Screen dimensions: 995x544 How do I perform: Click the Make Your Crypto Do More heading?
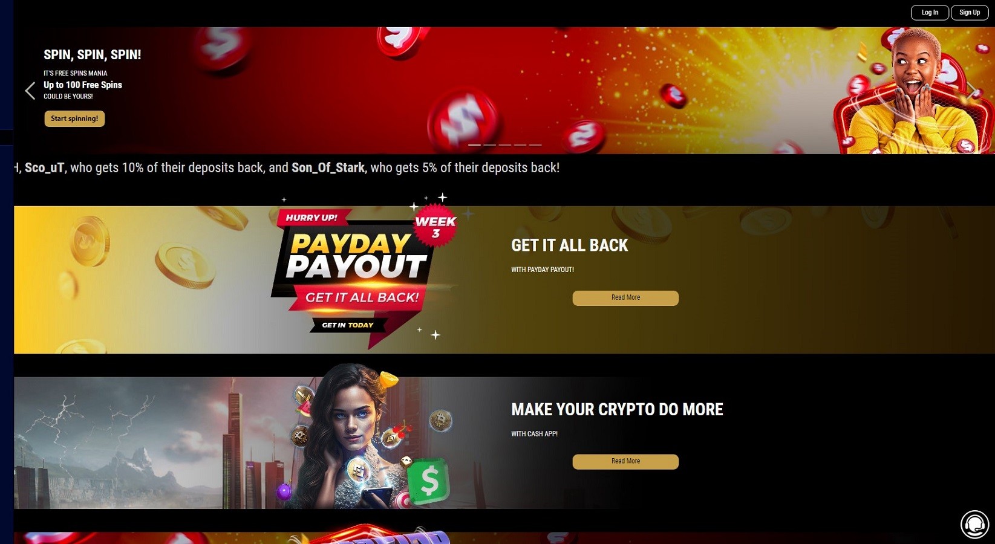pyautogui.click(x=617, y=409)
